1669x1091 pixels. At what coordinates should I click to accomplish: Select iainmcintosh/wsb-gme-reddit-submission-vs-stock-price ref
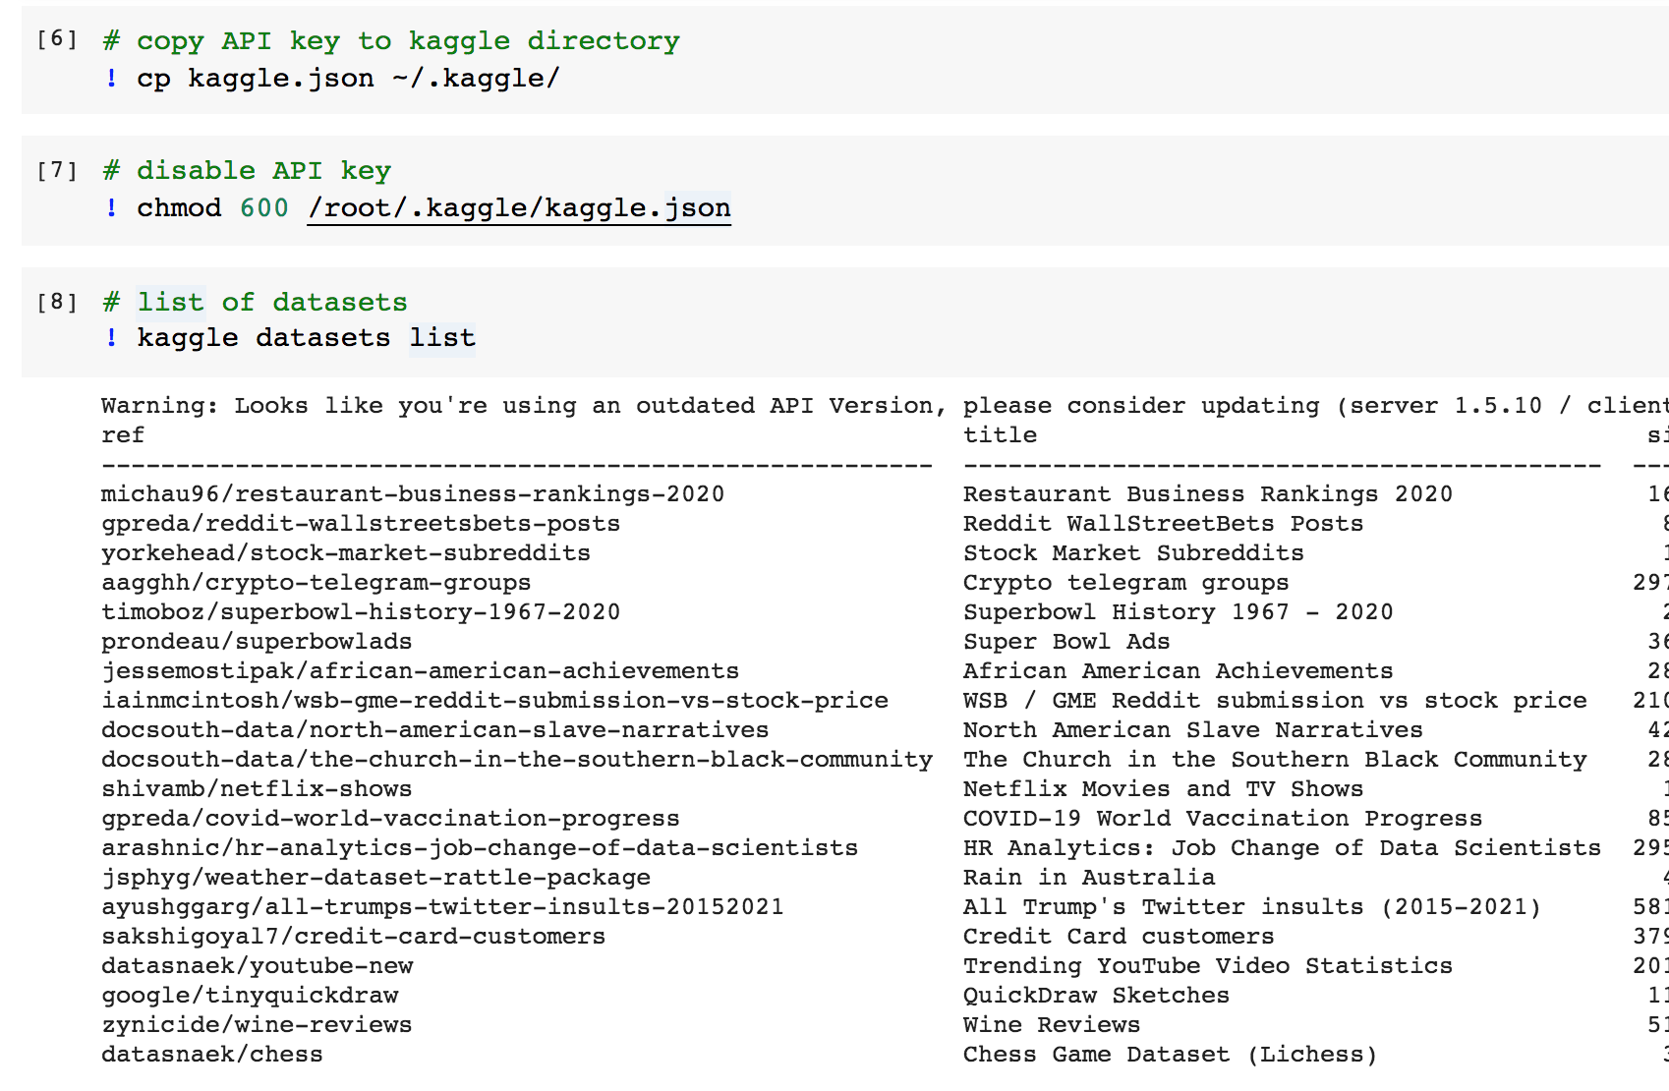click(494, 700)
